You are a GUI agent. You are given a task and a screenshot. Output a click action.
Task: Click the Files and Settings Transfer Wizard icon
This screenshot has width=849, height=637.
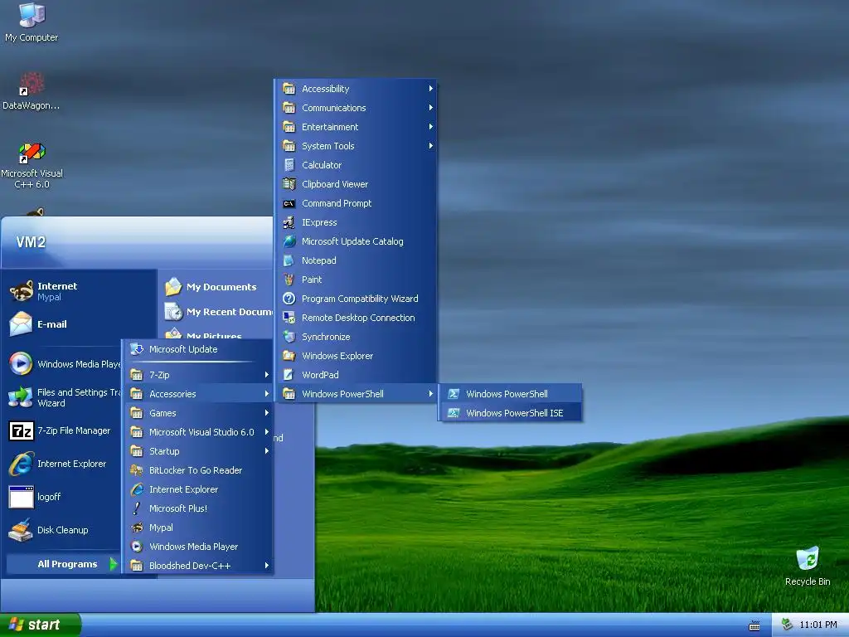click(x=21, y=397)
